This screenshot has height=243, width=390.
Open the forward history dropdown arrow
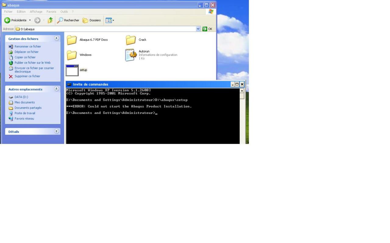click(x=44, y=20)
